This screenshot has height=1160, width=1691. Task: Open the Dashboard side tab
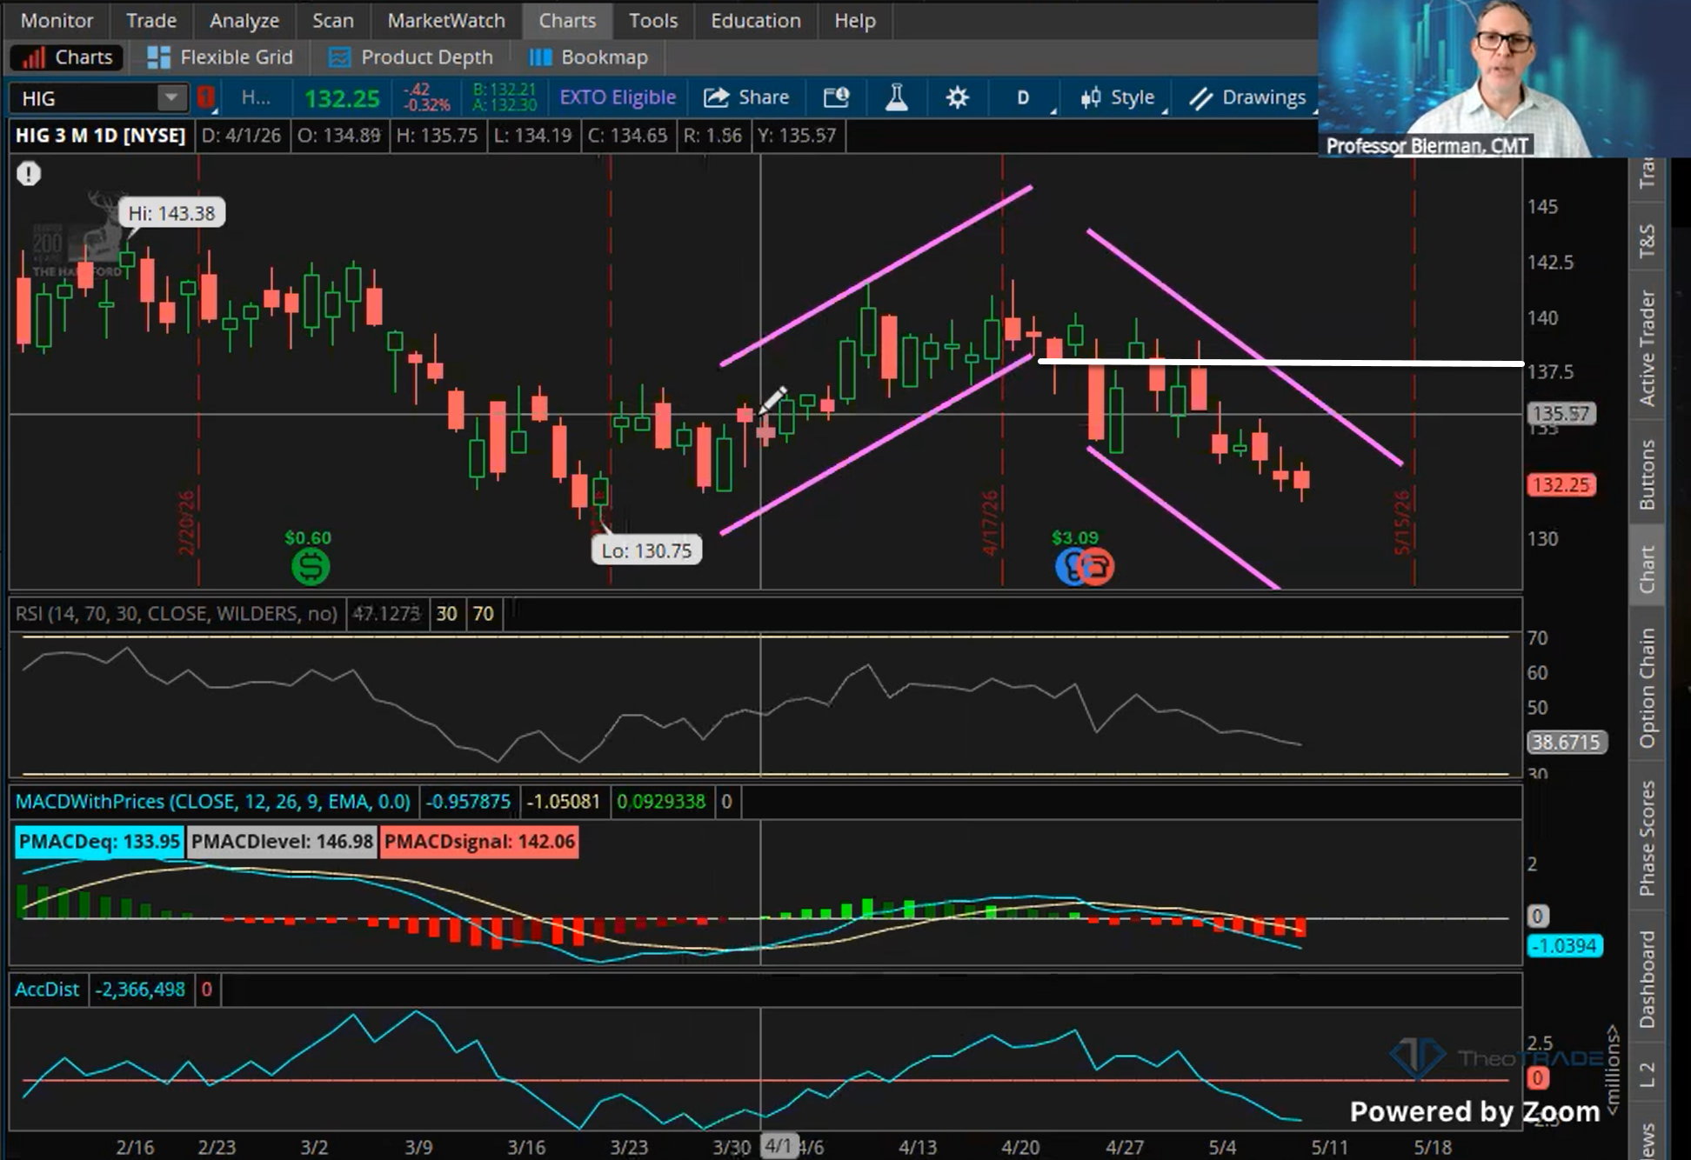(1647, 979)
